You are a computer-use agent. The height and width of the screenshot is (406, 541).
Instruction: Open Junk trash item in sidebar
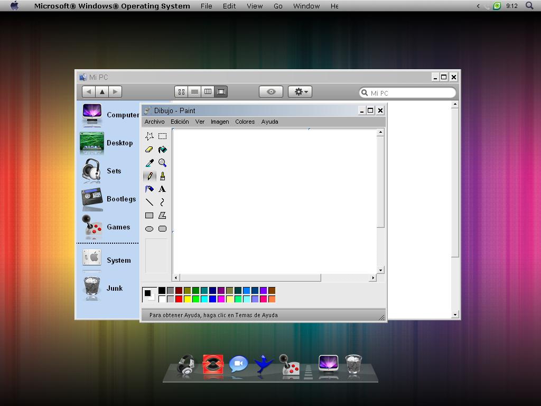102,288
